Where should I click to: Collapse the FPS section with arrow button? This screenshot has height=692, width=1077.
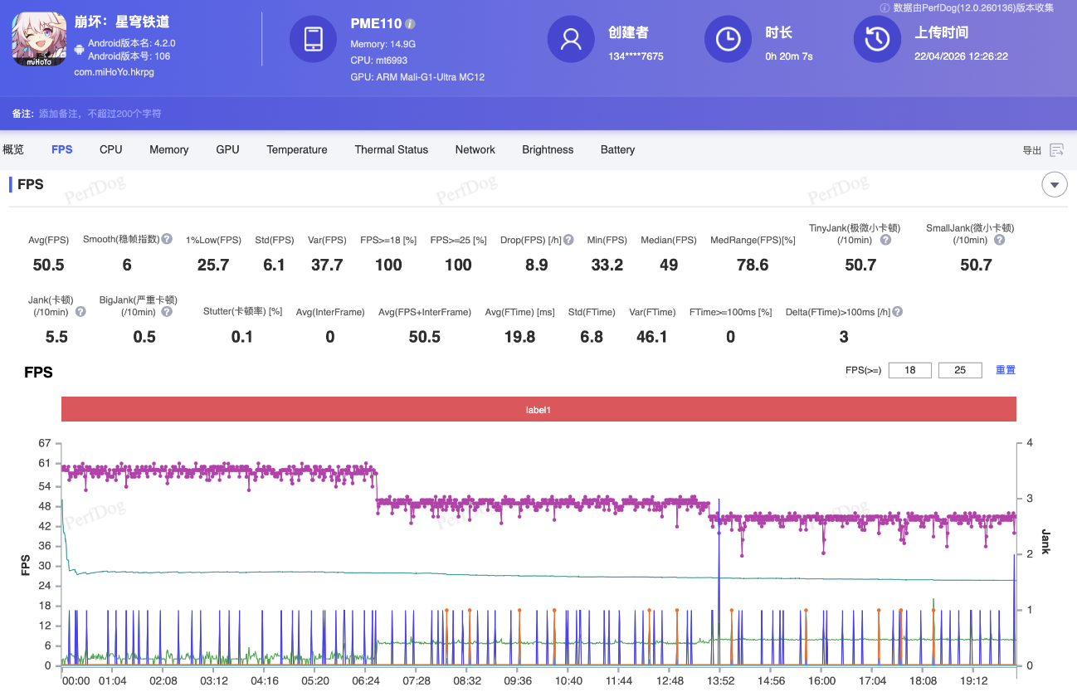coord(1054,185)
